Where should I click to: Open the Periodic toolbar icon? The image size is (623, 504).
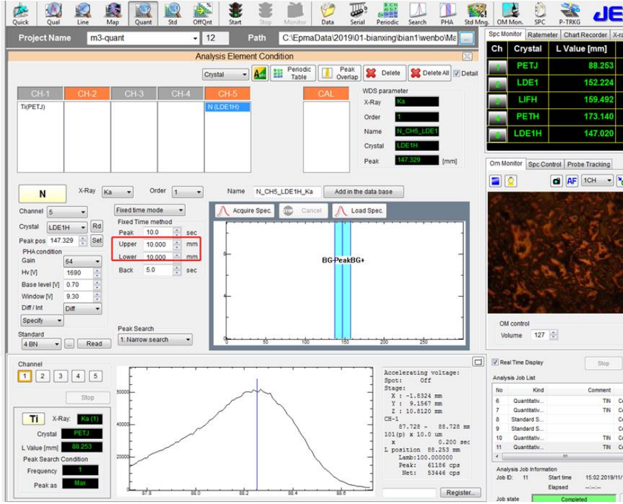pyautogui.click(x=387, y=13)
